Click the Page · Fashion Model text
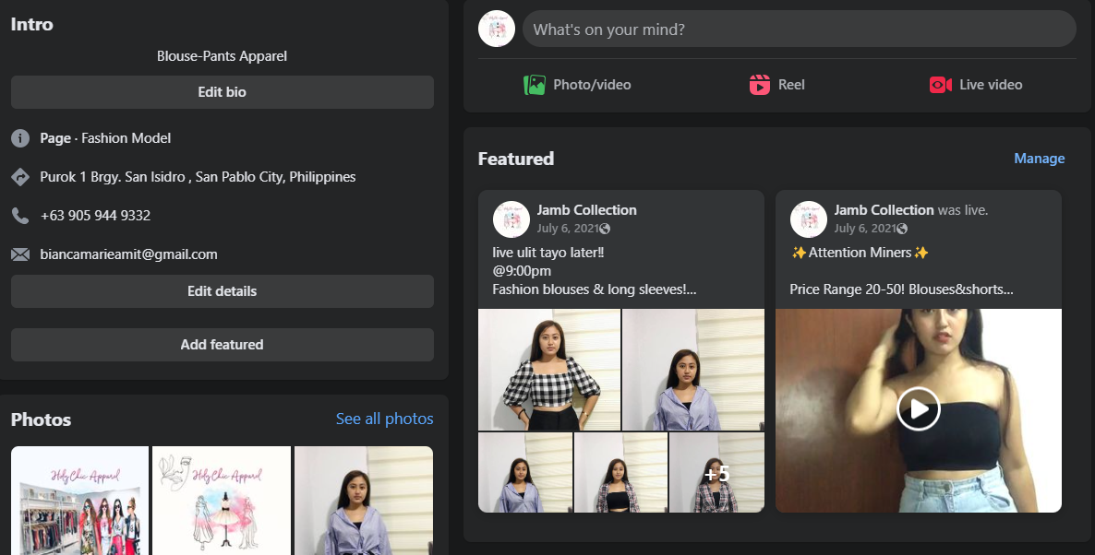 point(105,138)
